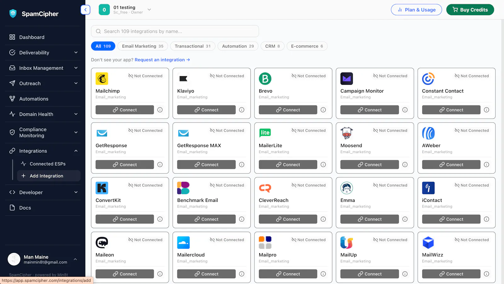Click the Benchmark Email logo icon
The width and height of the screenshot is (504, 284).
[183, 188]
